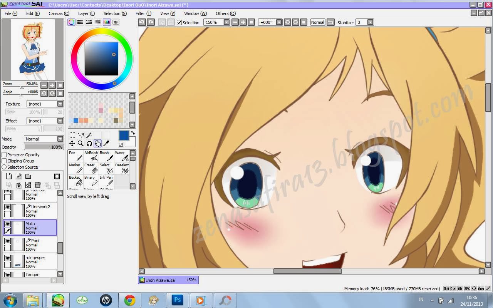Open the Filter menu
Image resolution: width=493 pixels, height=308 pixels.
click(x=143, y=13)
